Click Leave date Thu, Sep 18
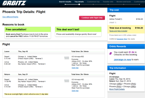 click(23, 51)
